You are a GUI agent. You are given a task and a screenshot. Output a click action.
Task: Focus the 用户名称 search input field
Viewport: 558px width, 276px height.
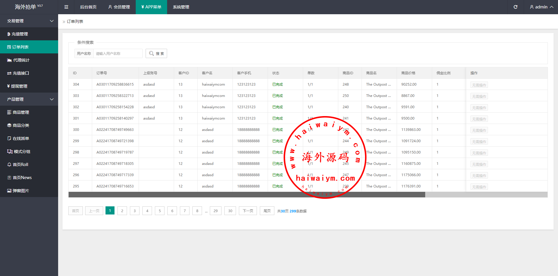point(118,53)
